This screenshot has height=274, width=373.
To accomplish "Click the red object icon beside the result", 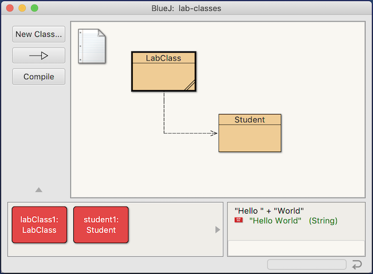I will click(x=239, y=220).
